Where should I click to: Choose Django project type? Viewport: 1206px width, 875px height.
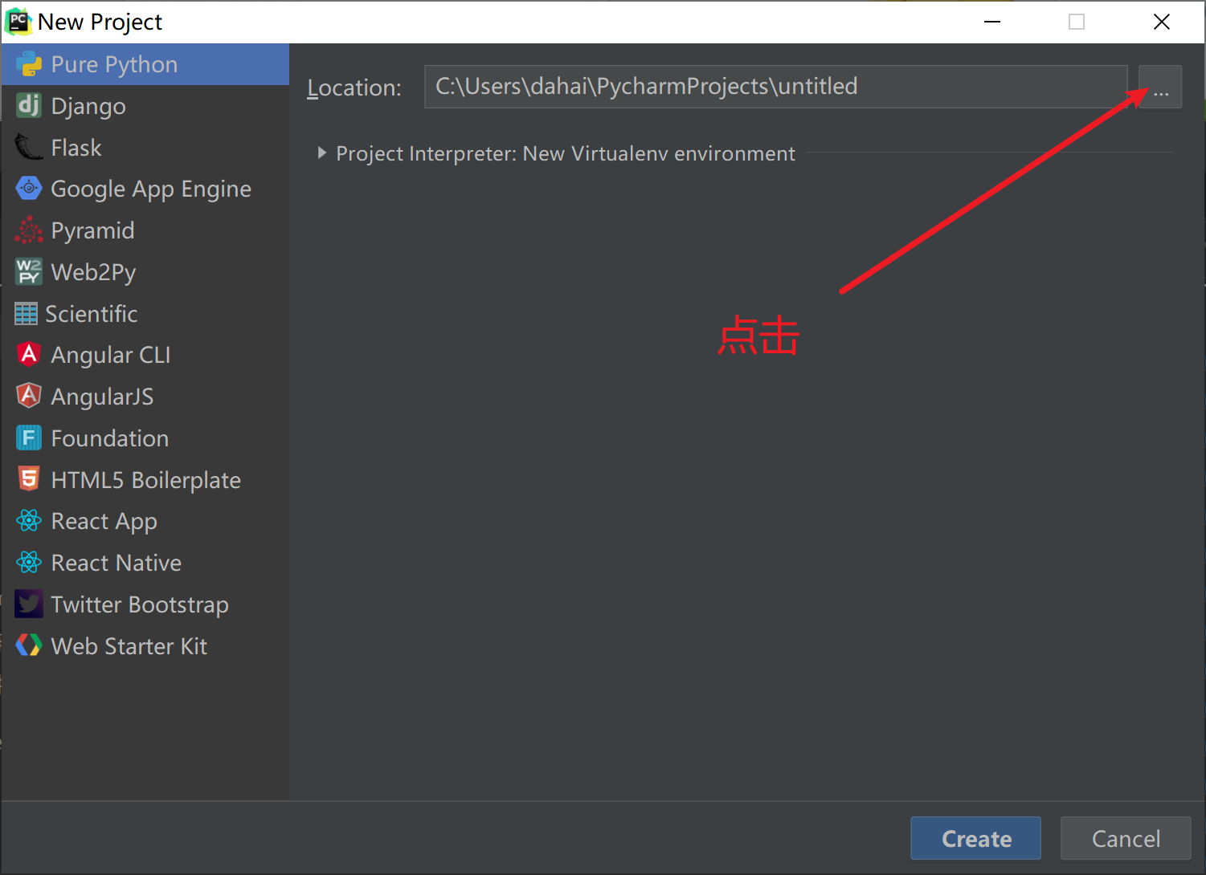pyautogui.click(x=145, y=106)
